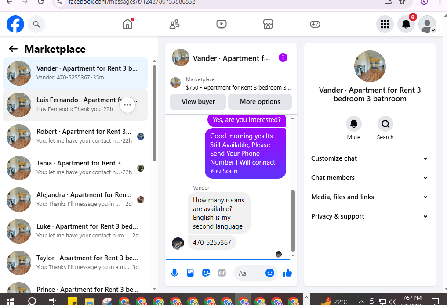Open the Friends icon in top navigation
This screenshot has width=447, height=305.
(174, 24)
